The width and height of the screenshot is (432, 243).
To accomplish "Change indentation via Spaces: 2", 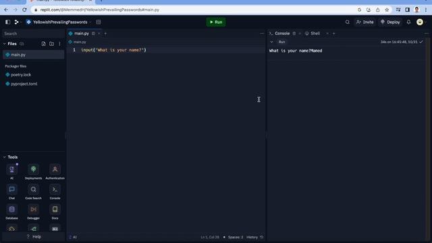I will tap(236, 237).
